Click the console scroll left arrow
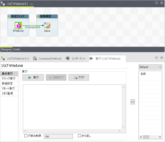This screenshot has width=165, height=142. pyautogui.click(x=25, y=131)
